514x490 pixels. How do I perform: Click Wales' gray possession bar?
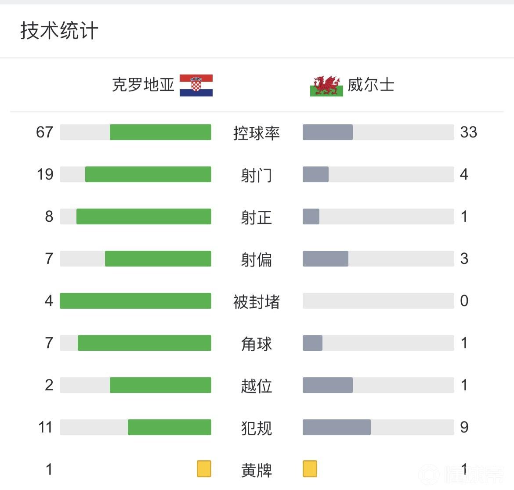328,132
